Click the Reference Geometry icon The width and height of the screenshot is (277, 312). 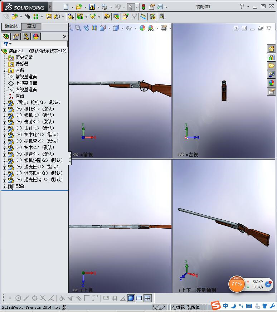(x=93, y=16)
